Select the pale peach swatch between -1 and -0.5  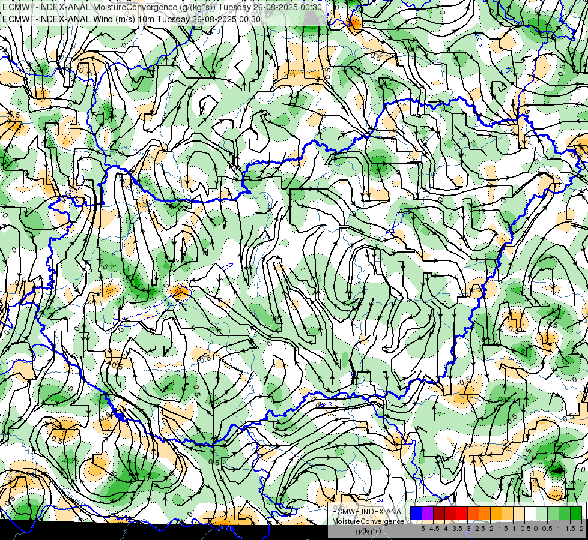[518, 514]
